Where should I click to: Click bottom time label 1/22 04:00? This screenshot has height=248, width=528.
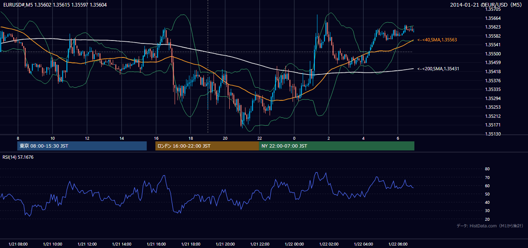coord(363,244)
